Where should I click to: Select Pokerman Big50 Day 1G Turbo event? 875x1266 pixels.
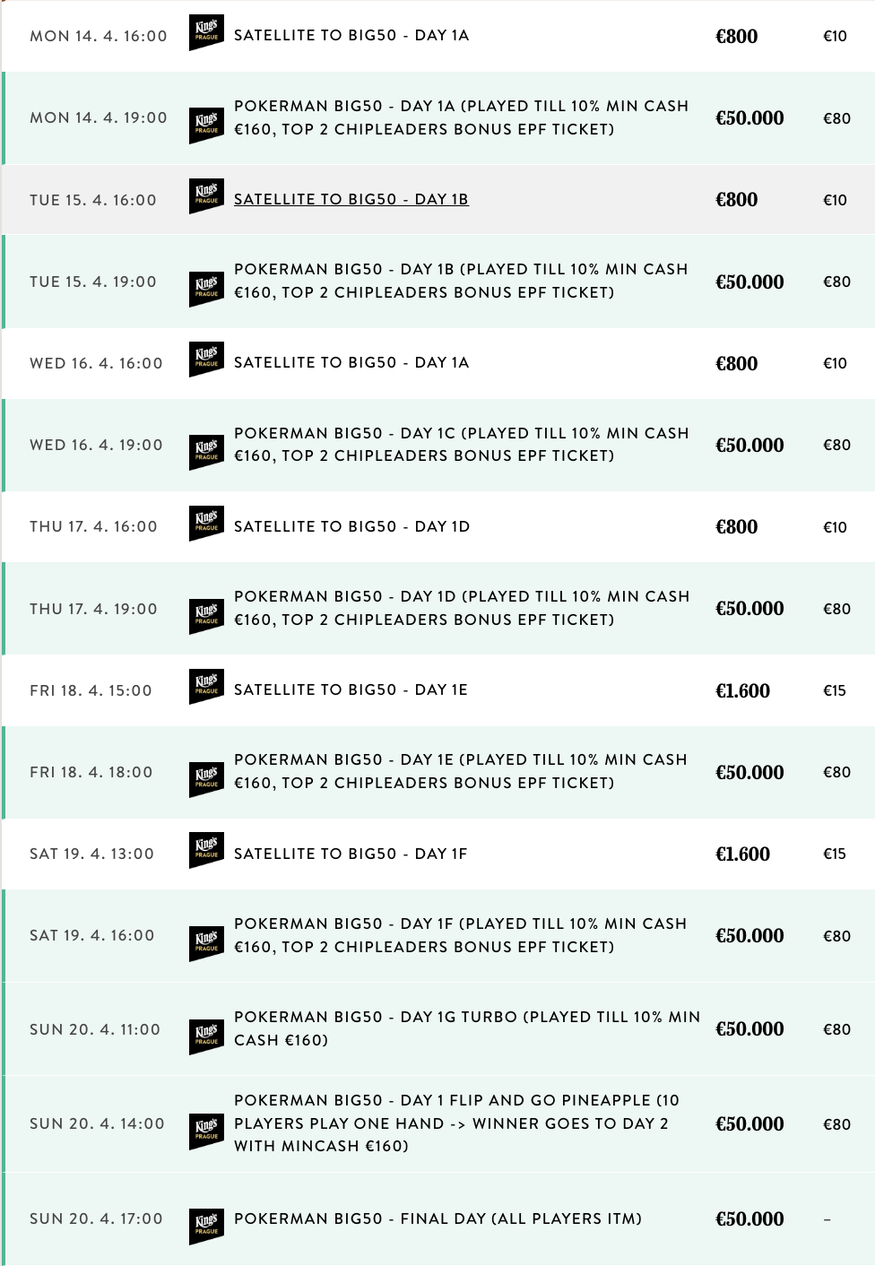(x=467, y=1028)
